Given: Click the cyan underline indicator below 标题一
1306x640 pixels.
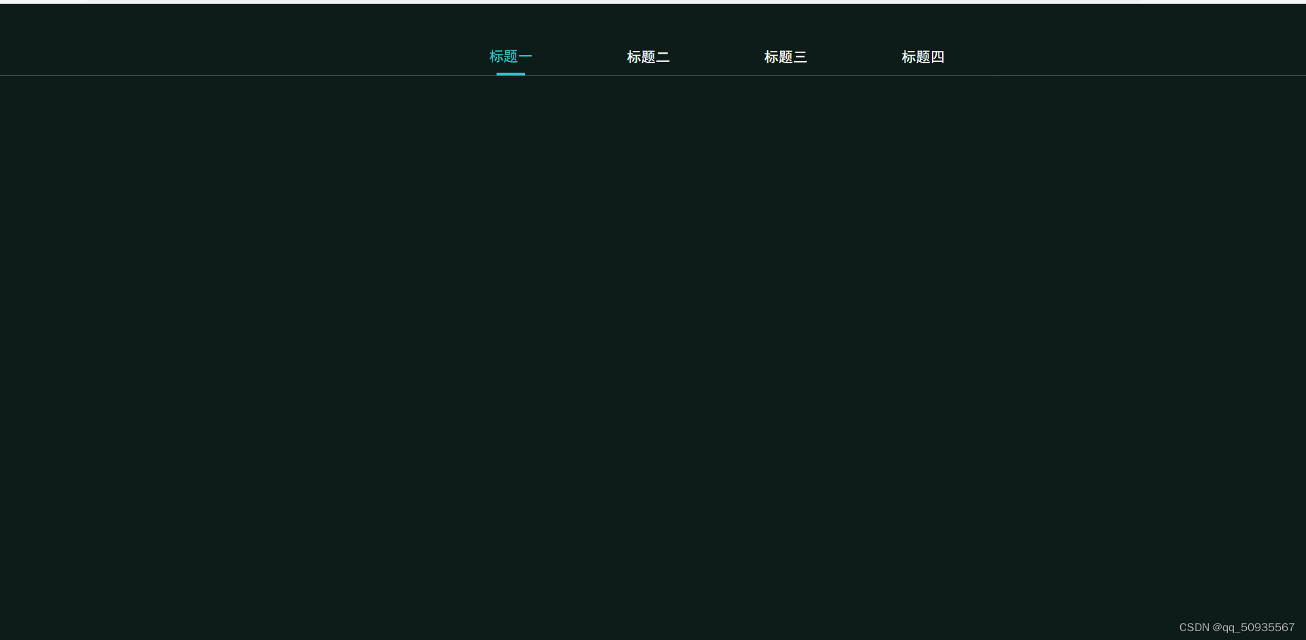Looking at the screenshot, I should pos(509,74).
